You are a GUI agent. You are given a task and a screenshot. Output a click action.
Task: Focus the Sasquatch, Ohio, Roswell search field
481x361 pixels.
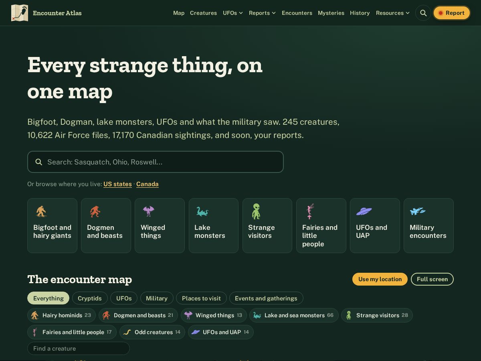[156, 162]
